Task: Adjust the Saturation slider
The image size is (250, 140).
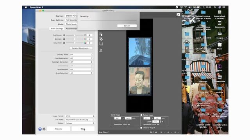Action: (x=75, y=43)
